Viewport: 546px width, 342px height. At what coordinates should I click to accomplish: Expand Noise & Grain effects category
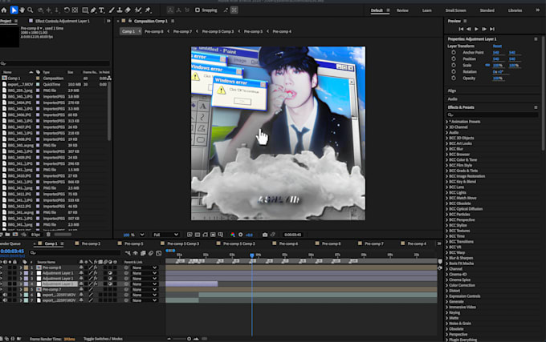pyautogui.click(x=446, y=324)
